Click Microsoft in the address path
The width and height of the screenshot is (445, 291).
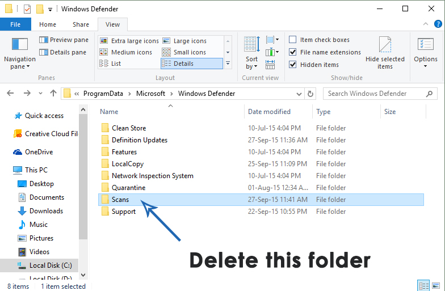coord(150,94)
